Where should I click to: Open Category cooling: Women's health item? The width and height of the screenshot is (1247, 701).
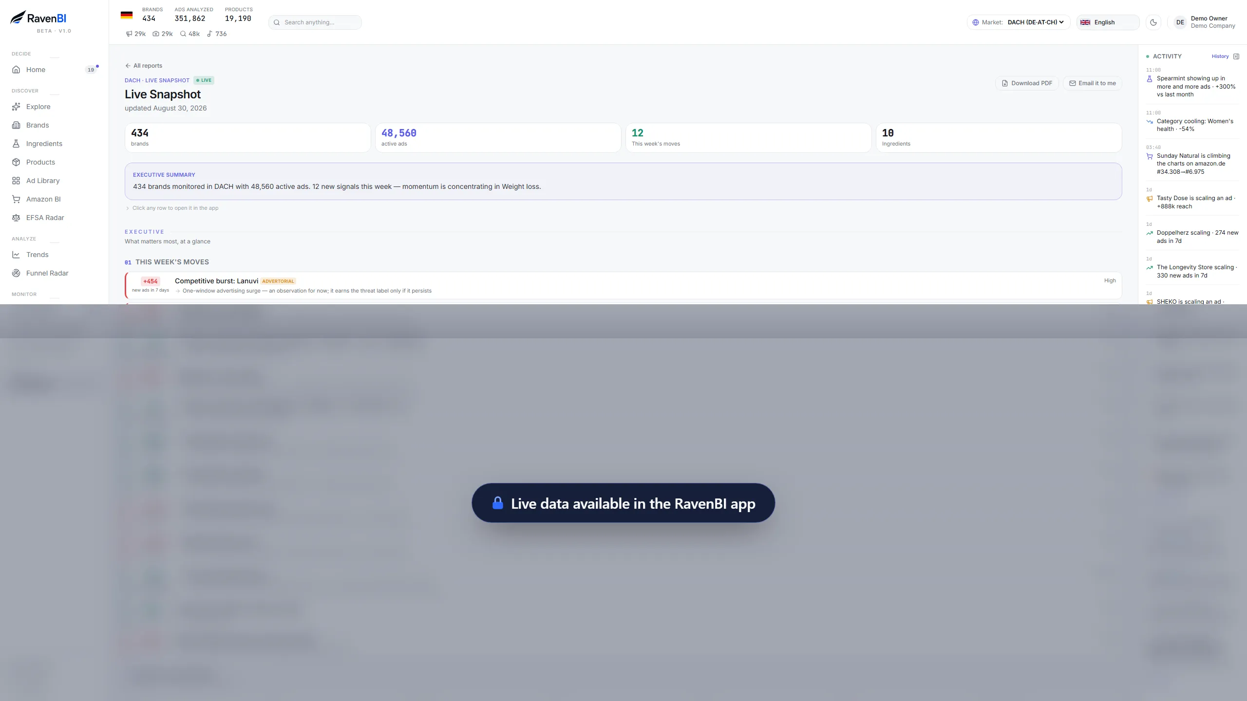click(1192, 122)
